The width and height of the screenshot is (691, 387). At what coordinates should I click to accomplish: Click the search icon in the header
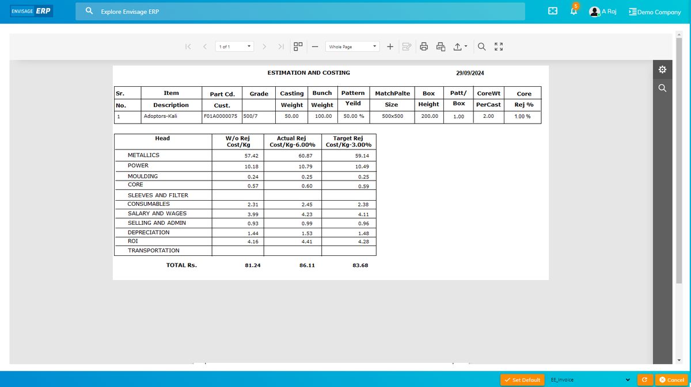89,11
